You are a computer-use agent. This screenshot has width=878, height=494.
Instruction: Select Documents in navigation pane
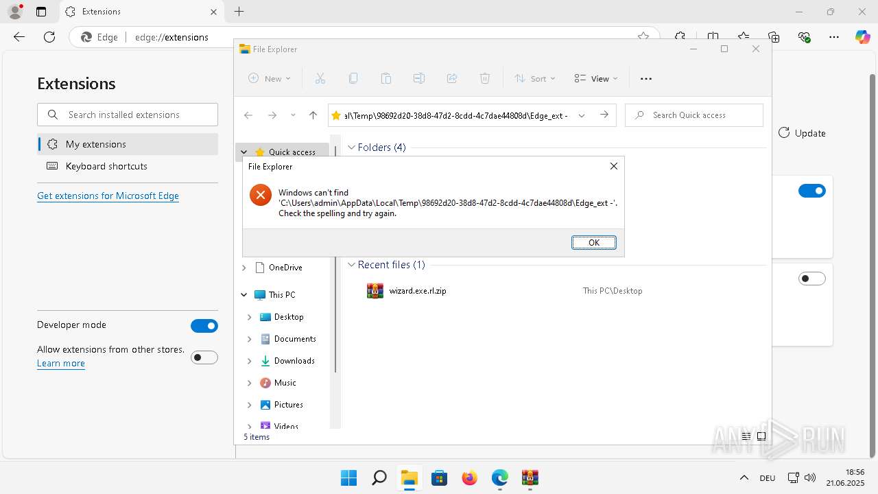click(x=295, y=339)
